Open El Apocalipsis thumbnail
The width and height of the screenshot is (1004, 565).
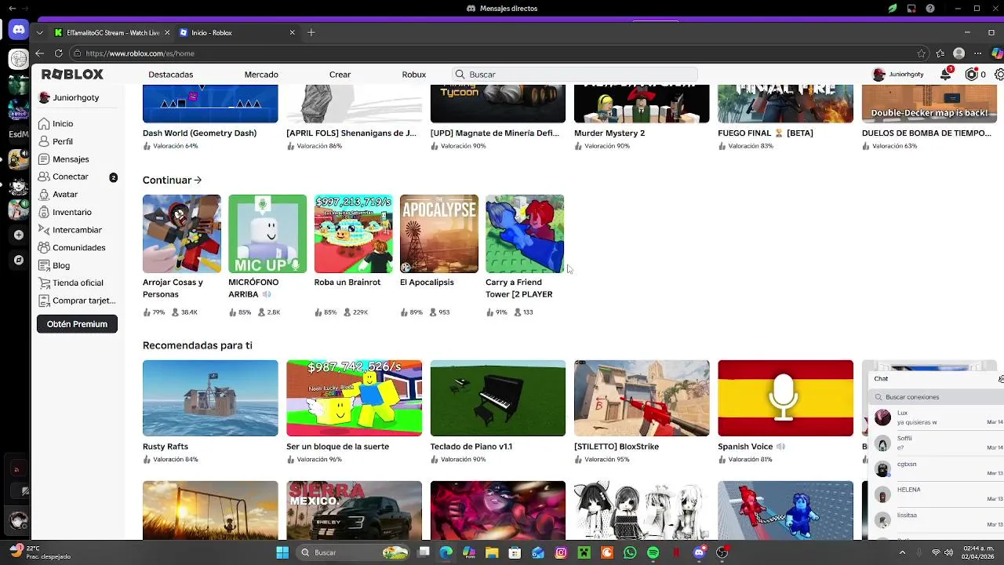pyautogui.click(x=439, y=234)
